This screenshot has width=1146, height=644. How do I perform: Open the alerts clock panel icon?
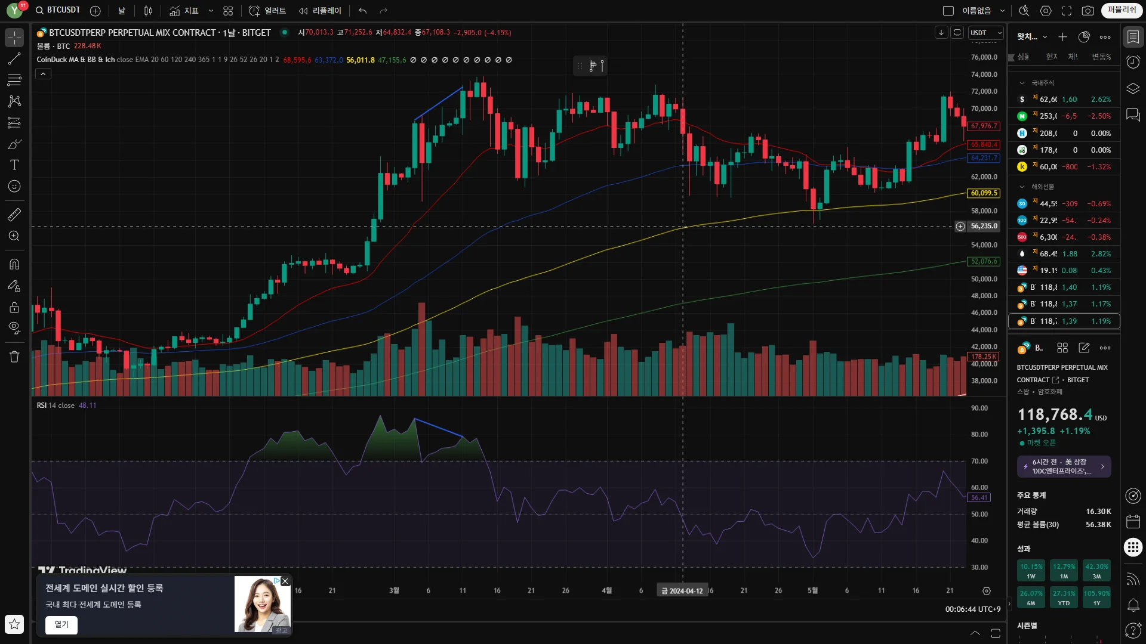[1132, 62]
